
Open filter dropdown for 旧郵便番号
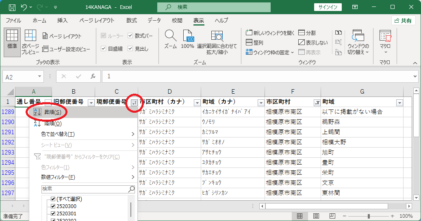pyautogui.click(x=91, y=103)
